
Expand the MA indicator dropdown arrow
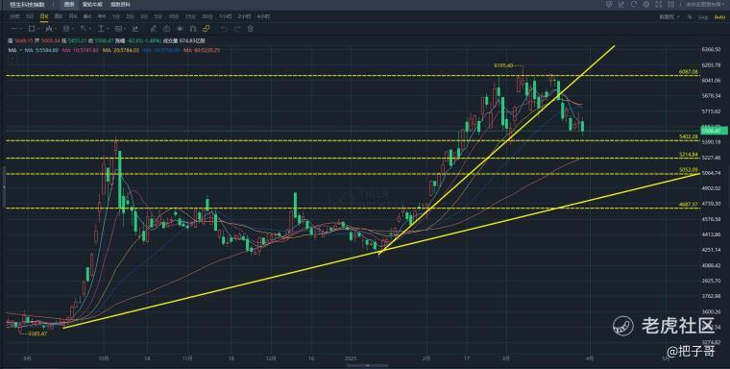pyautogui.click(x=19, y=50)
